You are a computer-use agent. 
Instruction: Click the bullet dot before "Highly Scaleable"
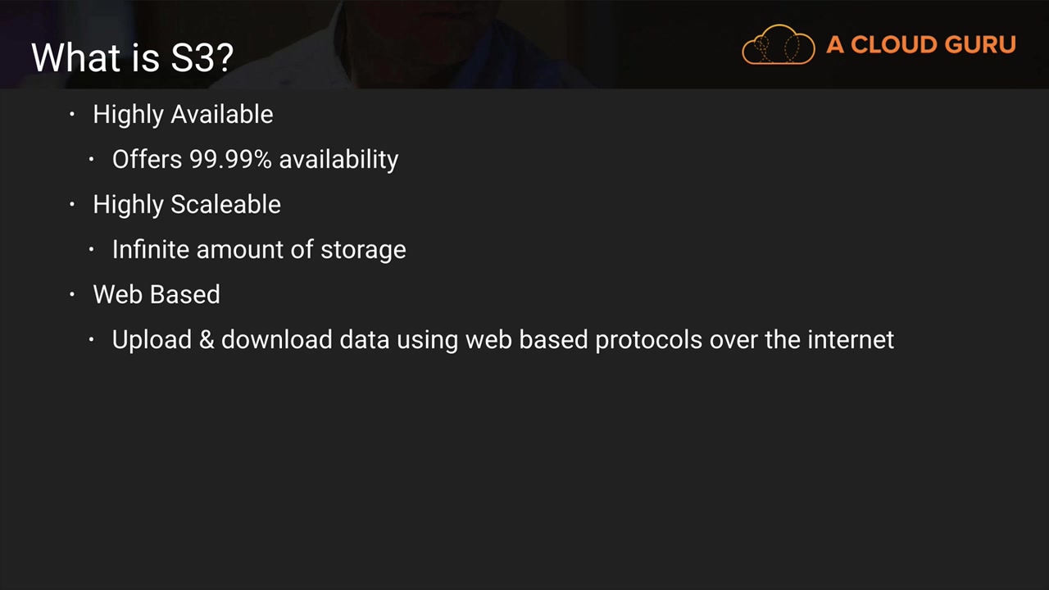(72, 204)
